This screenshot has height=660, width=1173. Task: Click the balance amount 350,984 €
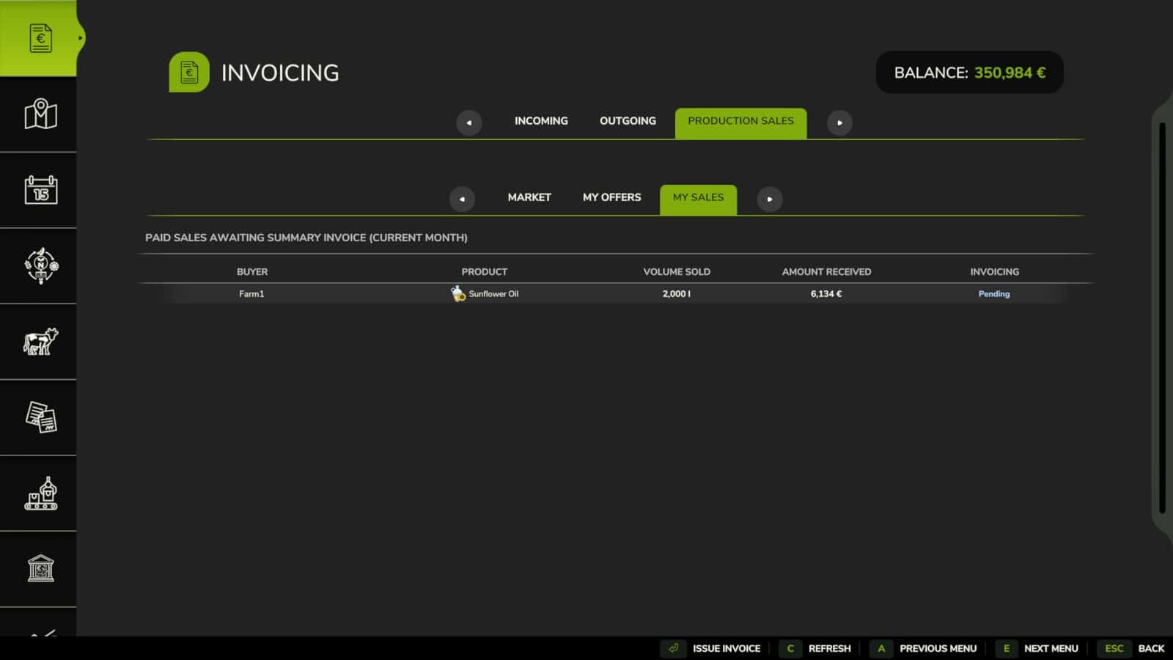pos(1010,73)
